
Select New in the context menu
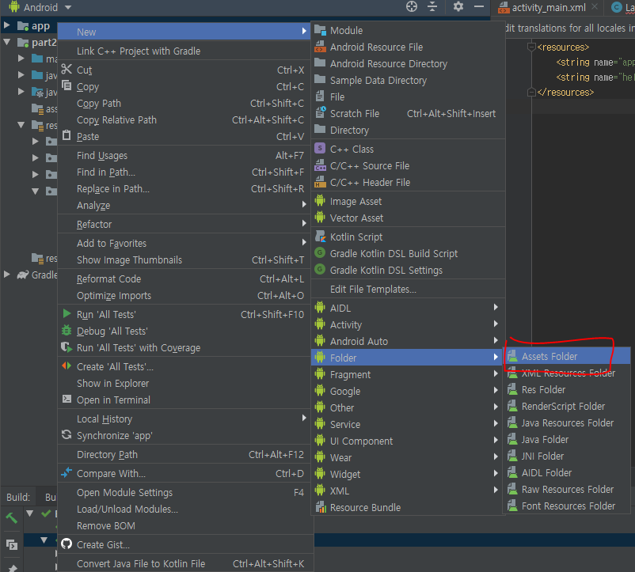[x=184, y=32]
